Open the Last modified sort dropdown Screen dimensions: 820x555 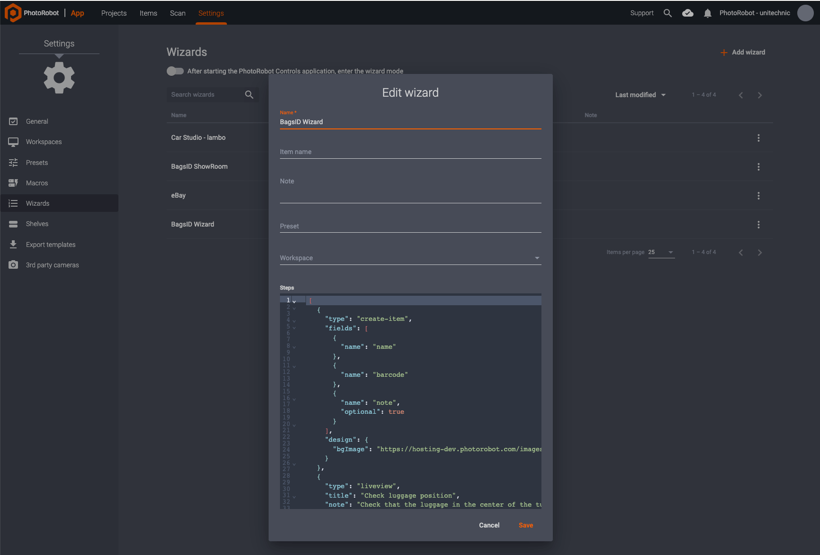coord(640,95)
